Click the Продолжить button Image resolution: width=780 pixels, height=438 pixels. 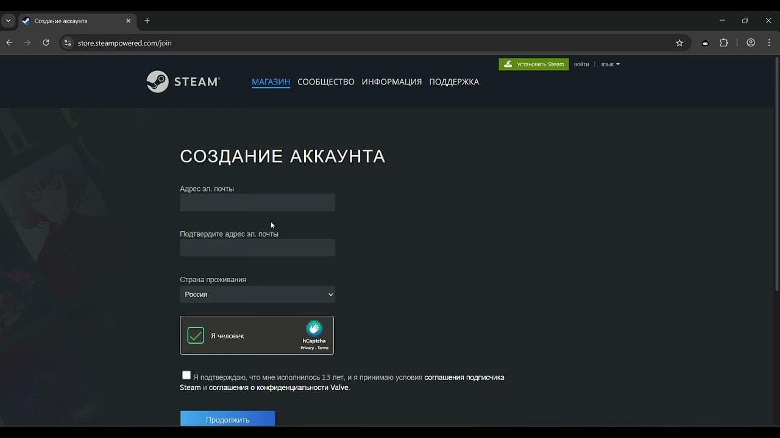point(227,419)
